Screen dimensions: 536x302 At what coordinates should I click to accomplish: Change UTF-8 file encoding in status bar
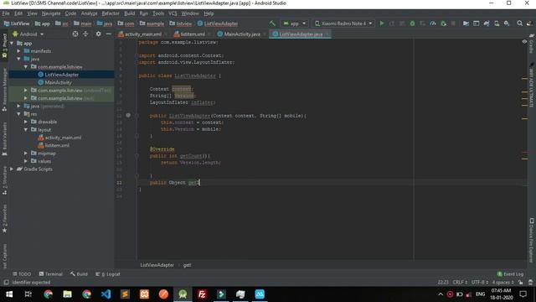(479, 282)
